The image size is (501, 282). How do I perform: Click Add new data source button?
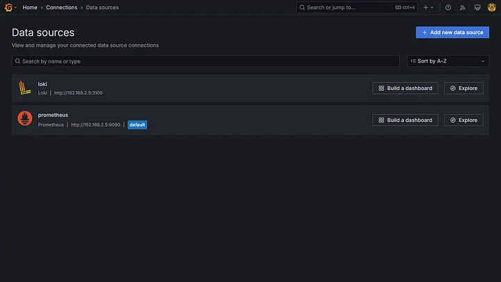pyautogui.click(x=452, y=32)
